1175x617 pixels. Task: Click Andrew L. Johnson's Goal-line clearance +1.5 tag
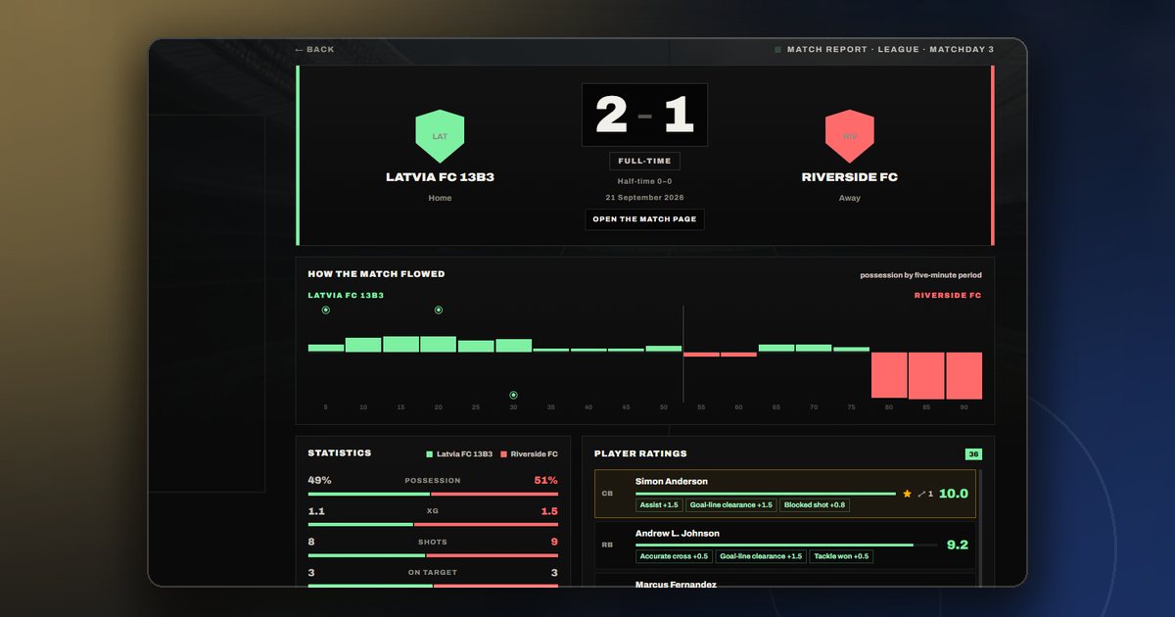[x=761, y=556]
